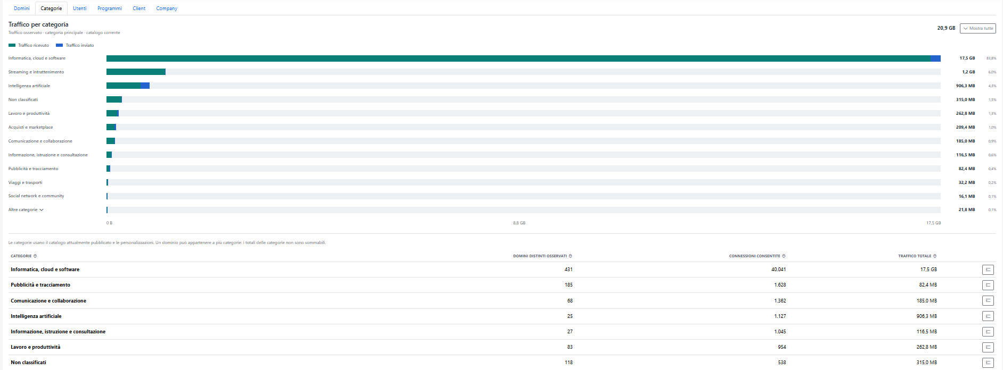Click the 32,2 MB value in chart

(967, 182)
